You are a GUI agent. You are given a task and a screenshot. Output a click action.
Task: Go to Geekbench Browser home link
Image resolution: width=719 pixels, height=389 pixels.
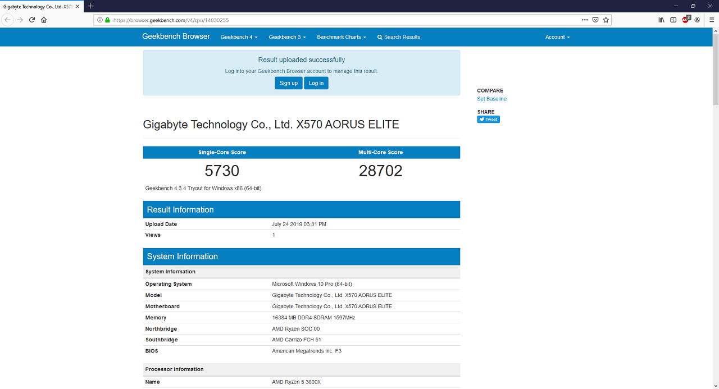(176, 36)
